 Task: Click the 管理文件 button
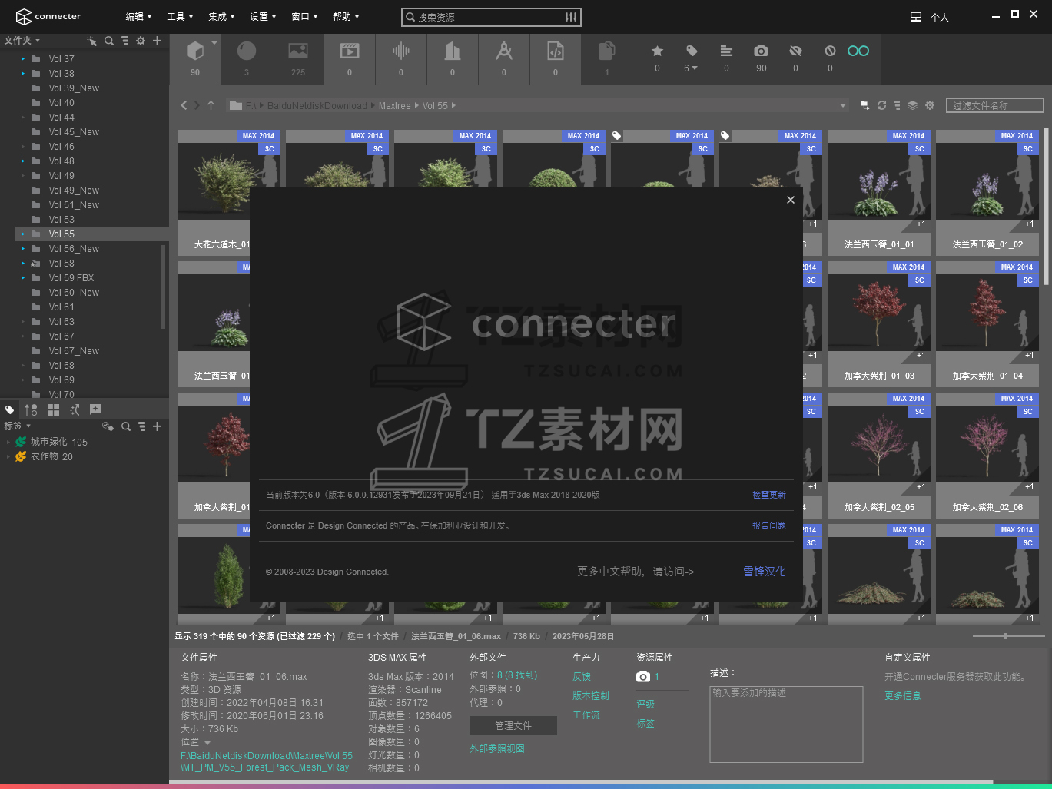pos(513,726)
